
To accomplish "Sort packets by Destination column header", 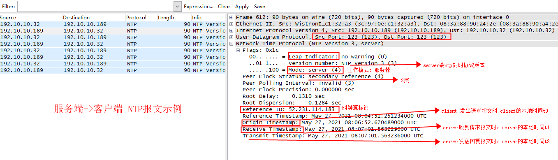I will coord(94,18).
